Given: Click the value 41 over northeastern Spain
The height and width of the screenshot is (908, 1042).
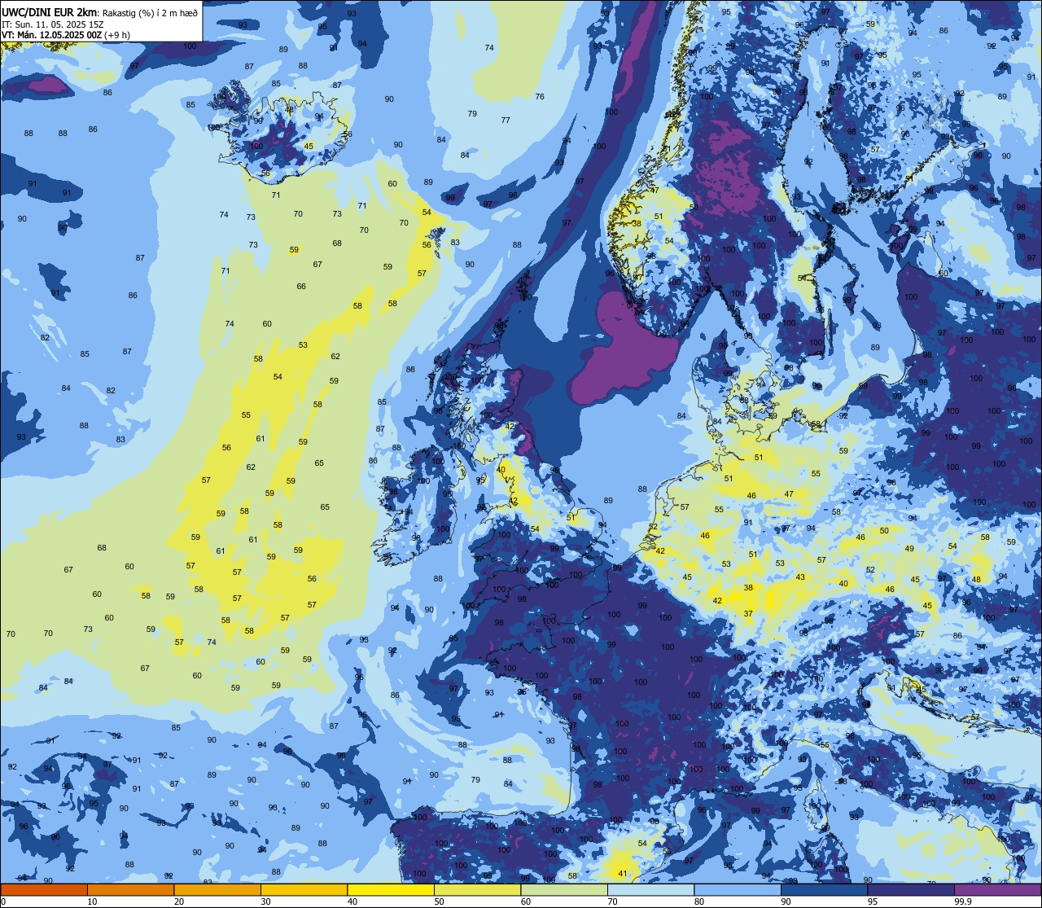Looking at the screenshot, I should (623, 874).
